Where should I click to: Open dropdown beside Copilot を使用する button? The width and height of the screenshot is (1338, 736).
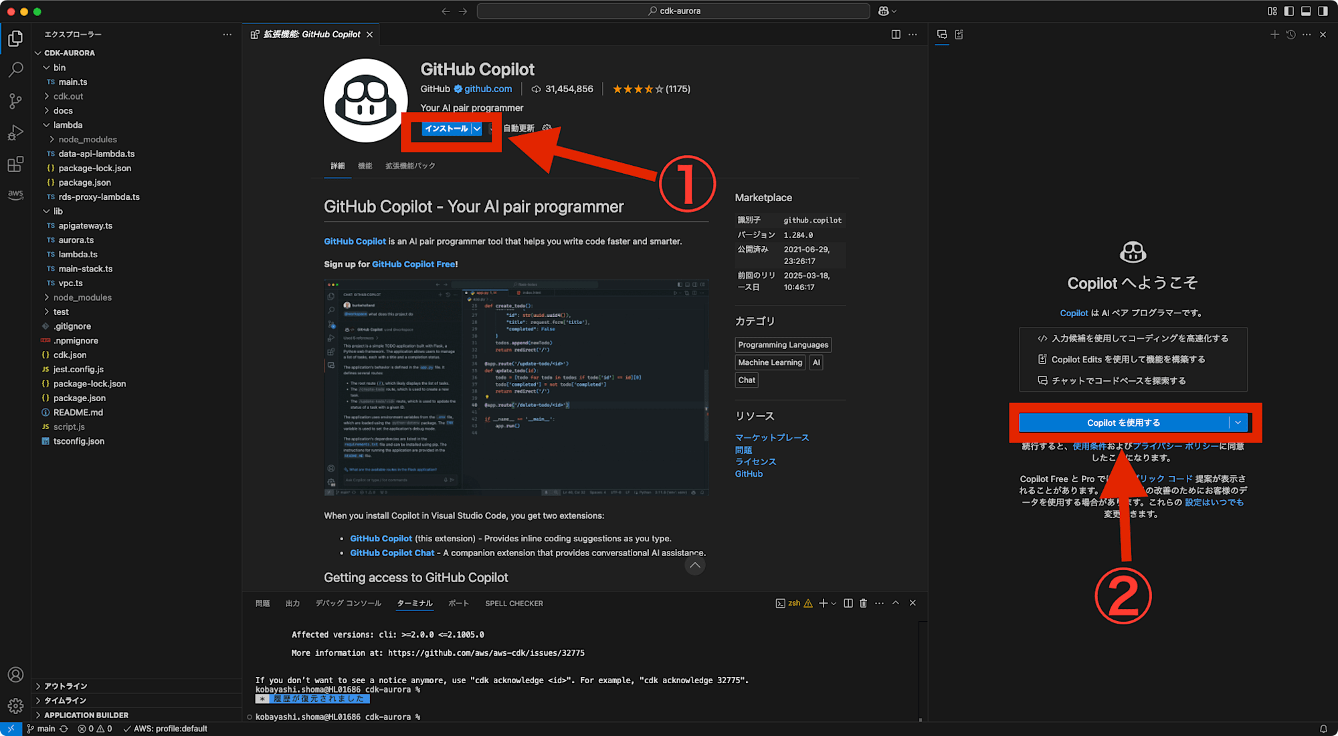coord(1238,422)
